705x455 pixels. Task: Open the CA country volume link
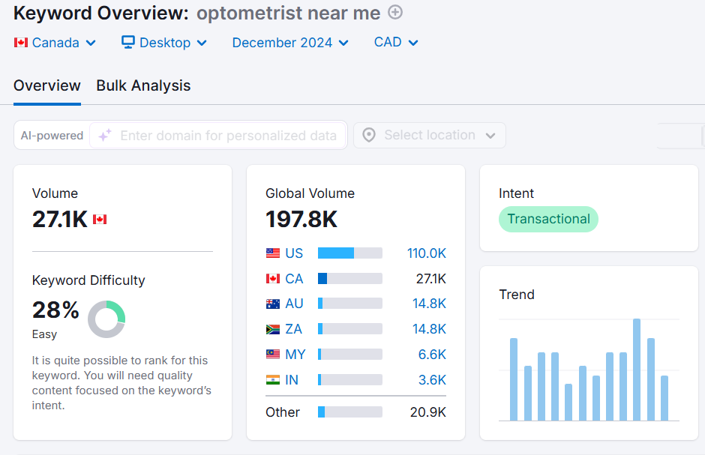click(x=294, y=278)
